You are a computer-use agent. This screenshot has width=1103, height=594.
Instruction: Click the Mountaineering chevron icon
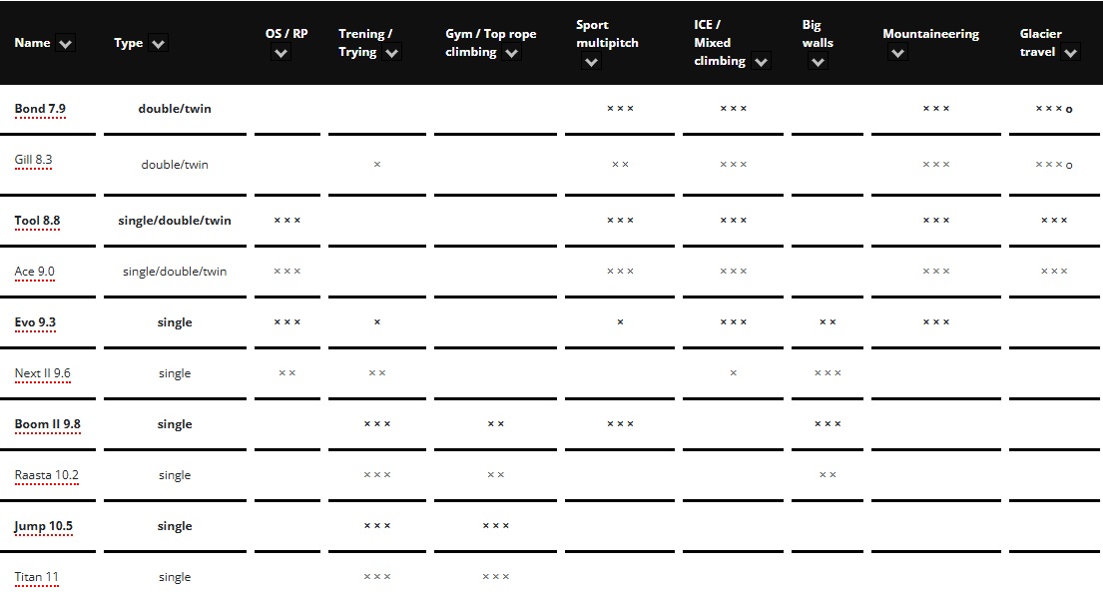click(897, 53)
